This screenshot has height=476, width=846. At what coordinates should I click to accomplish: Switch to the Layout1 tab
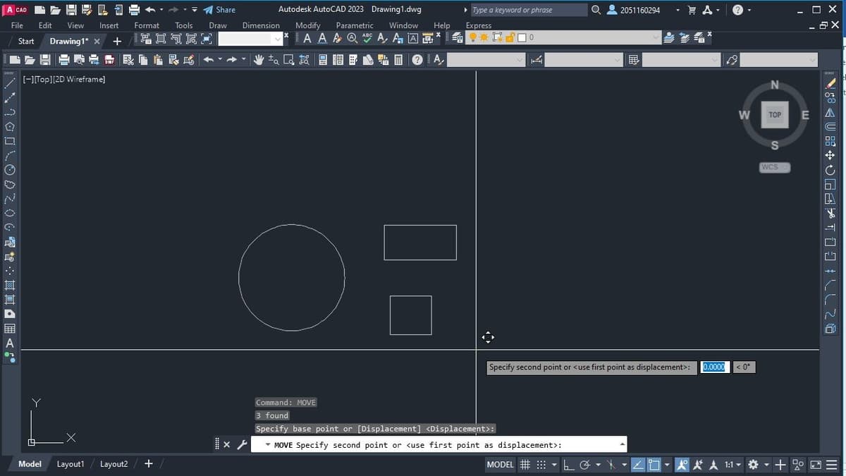(x=70, y=464)
